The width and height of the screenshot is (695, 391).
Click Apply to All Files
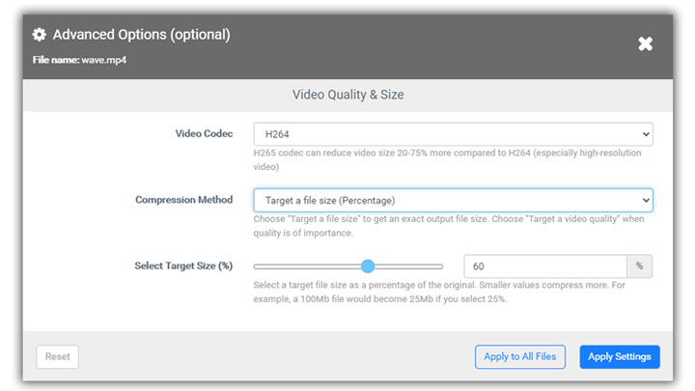(519, 356)
